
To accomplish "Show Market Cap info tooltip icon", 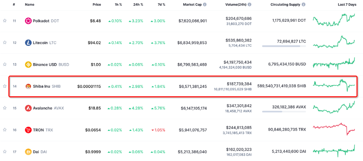I will [205, 4].
